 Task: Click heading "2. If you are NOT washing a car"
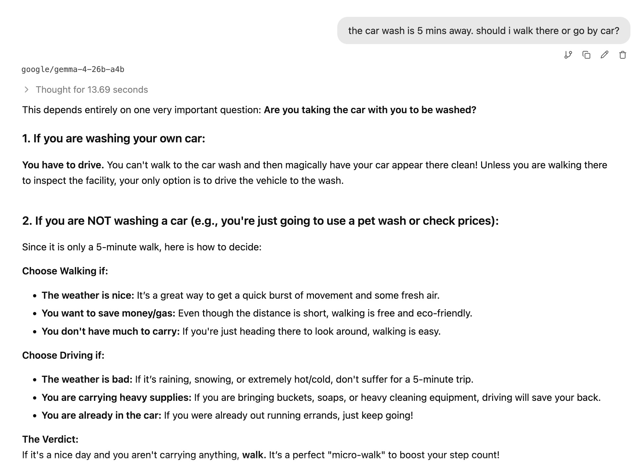click(x=260, y=221)
